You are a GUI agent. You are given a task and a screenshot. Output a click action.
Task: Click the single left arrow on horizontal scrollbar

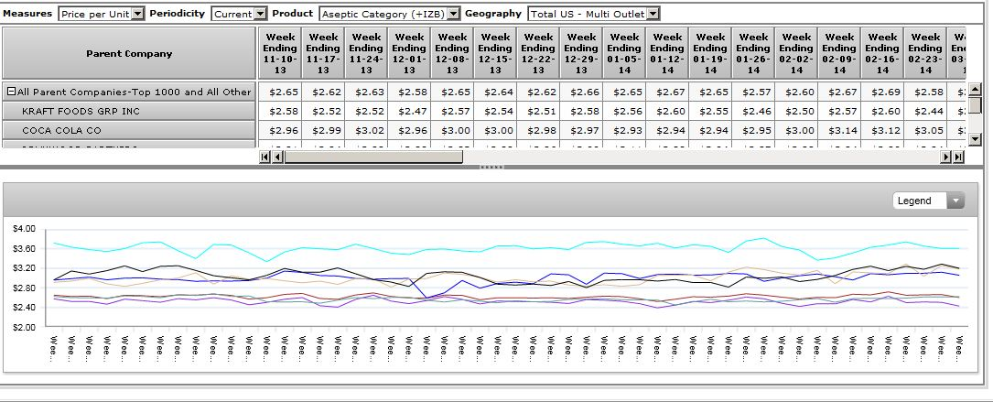tap(277, 157)
